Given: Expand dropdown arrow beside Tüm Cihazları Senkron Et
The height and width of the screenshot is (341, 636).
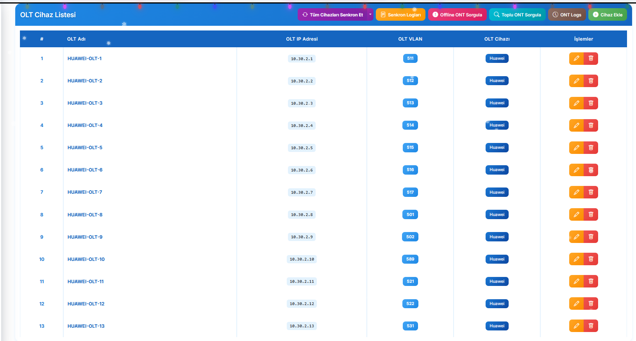Looking at the screenshot, I should tap(370, 15).
